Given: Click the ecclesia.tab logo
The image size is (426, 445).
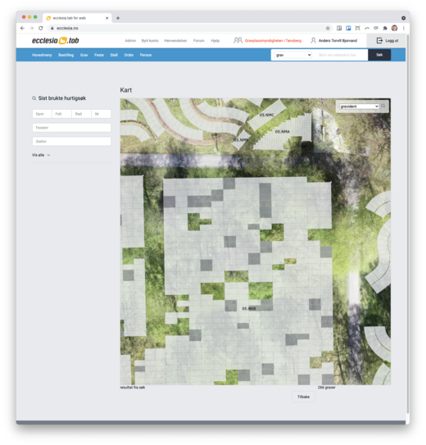Looking at the screenshot, I should coord(56,41).
